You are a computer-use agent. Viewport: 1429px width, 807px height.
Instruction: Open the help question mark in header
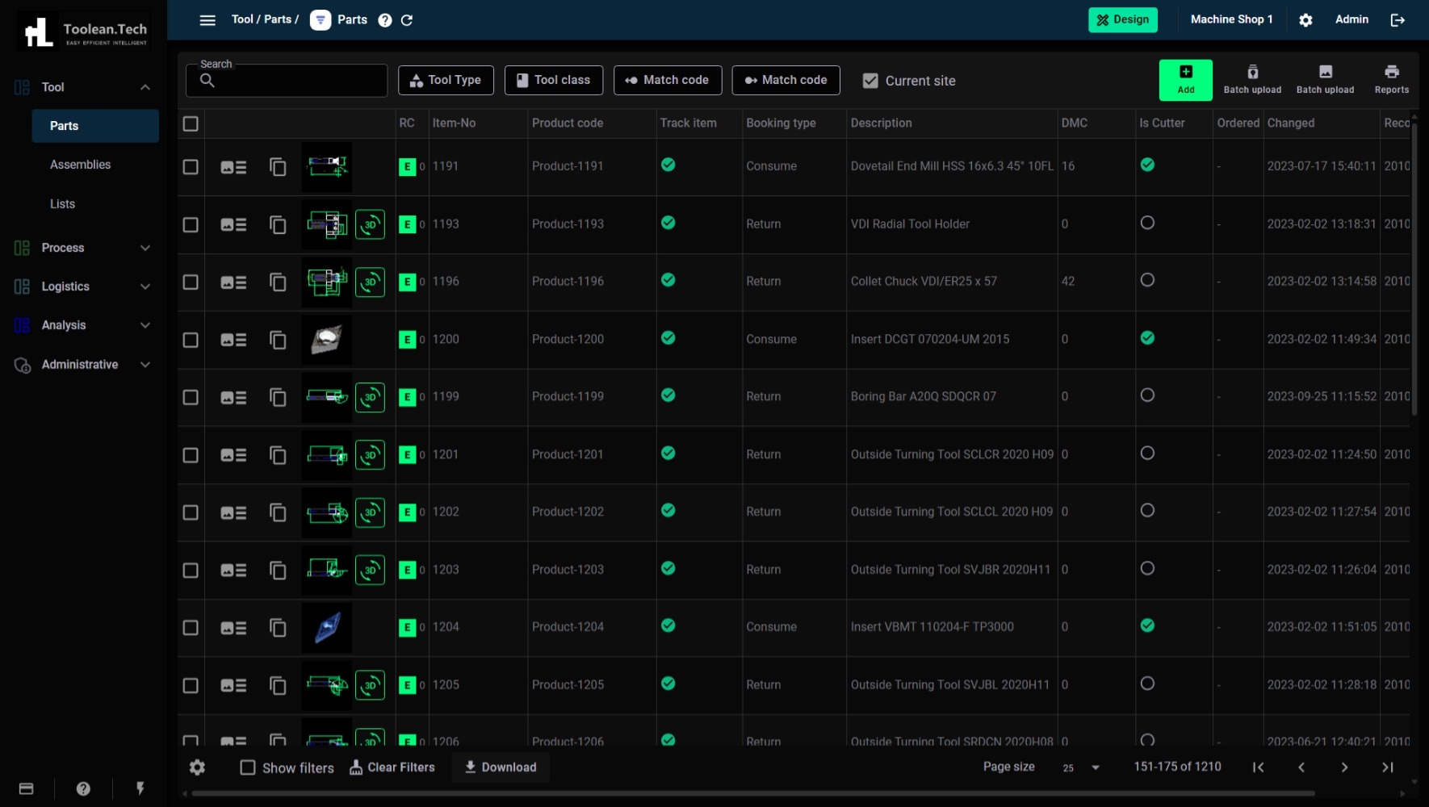coord(385,20)
